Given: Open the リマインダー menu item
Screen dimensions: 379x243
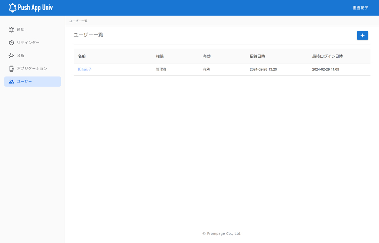Looking at the screenshot, I should (x=33, y=43).
